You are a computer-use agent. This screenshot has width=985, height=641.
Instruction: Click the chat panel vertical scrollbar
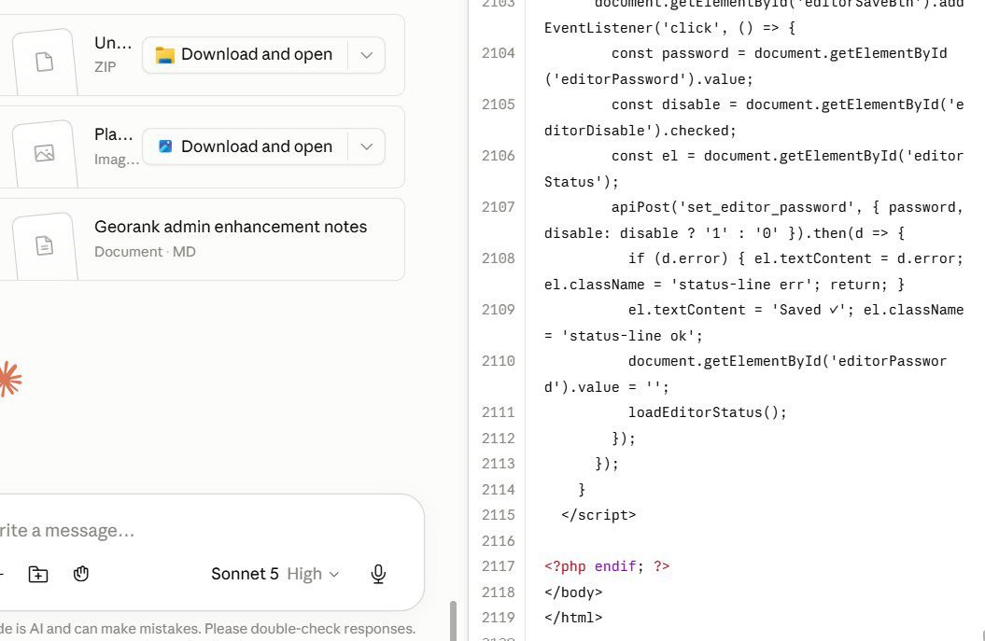(x=453, y=620)
